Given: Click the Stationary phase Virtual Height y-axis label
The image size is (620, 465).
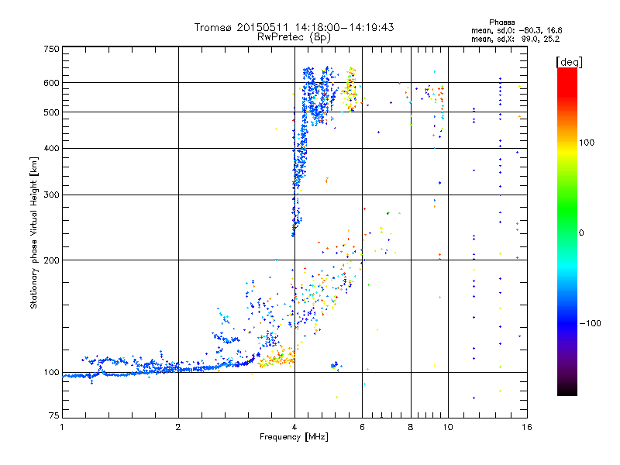Looking at the screenshot, I should [x=34, y=232].
